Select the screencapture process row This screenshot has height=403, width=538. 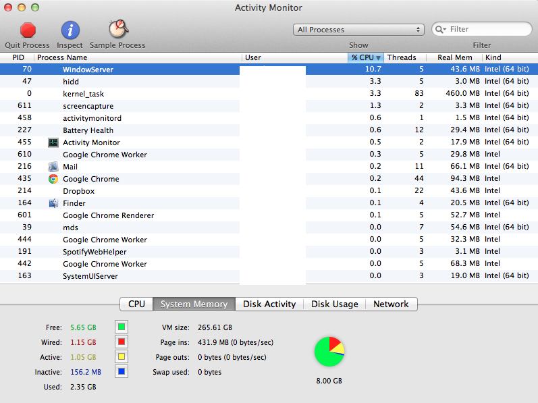269,106
